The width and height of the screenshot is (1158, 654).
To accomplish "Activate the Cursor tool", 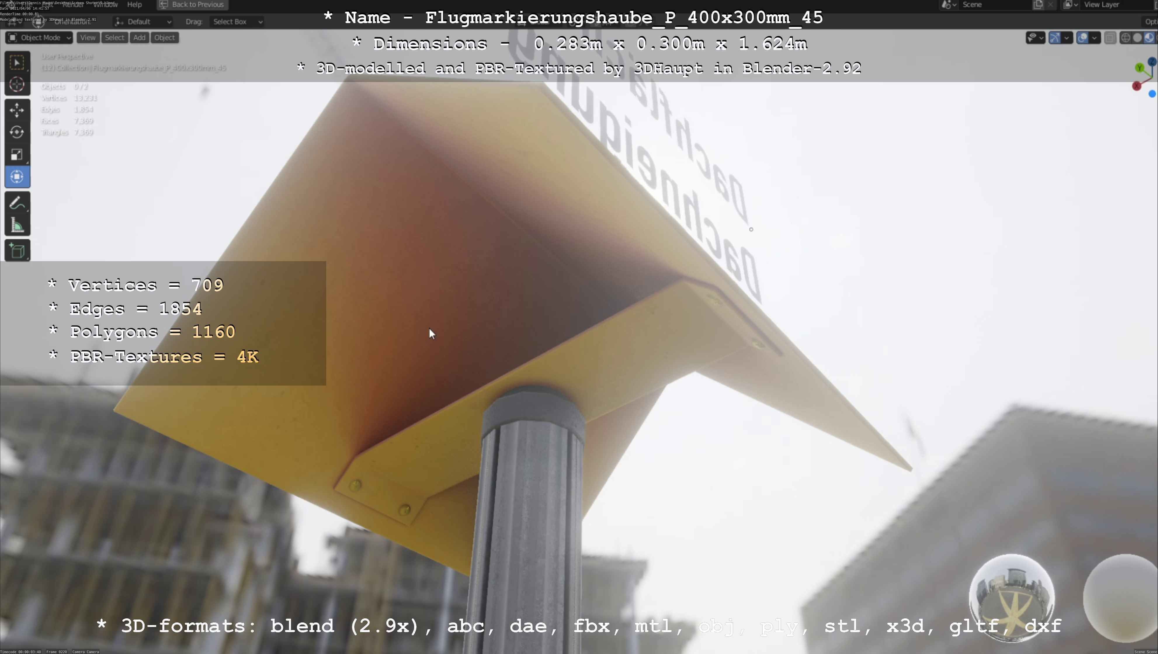I will 17,84.
